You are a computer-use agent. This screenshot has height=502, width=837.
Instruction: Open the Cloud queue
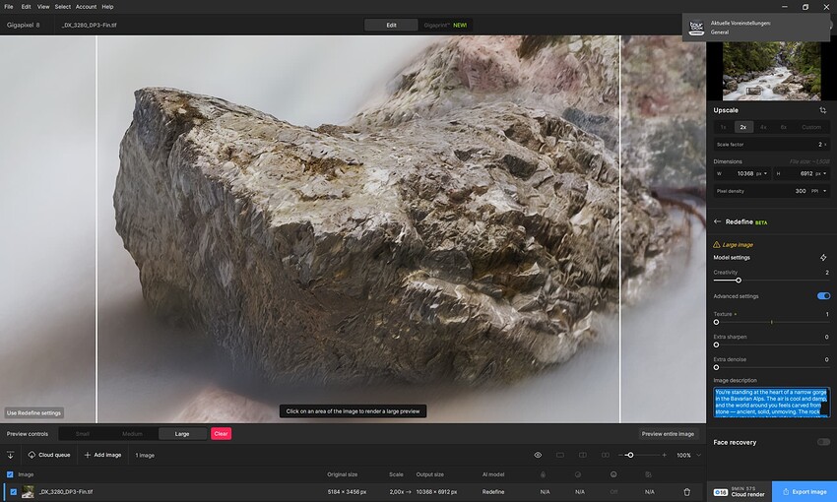click(48, 455)
